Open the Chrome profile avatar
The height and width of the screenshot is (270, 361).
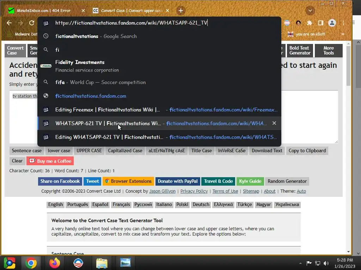tap(332, 23)
